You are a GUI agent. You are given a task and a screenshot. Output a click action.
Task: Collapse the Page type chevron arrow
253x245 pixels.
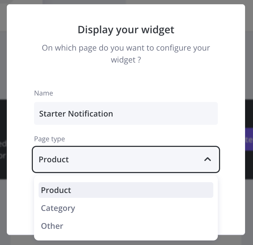(208, 159)
